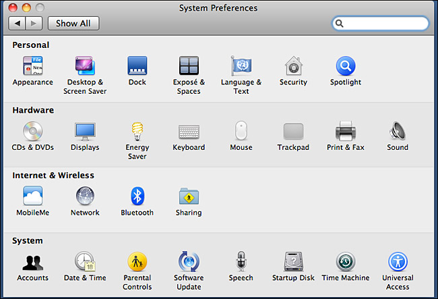Focus the search field in the toolbar
Screen dimensions: 438x299
pos(381,23)
